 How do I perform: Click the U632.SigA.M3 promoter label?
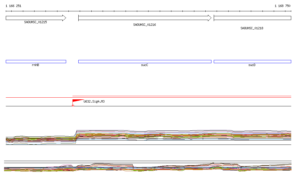pyautogui.click(x=94, y=101)
